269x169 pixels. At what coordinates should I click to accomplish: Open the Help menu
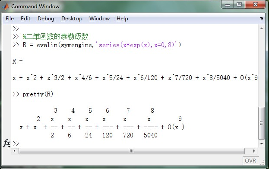pyautogui.click(x=122, y=19)
